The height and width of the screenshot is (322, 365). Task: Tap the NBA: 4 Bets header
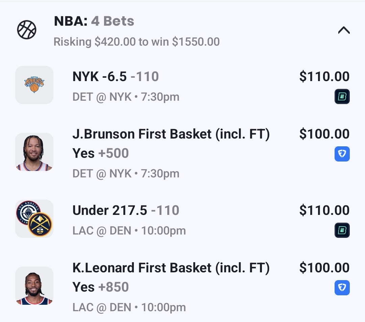[94, 21]
